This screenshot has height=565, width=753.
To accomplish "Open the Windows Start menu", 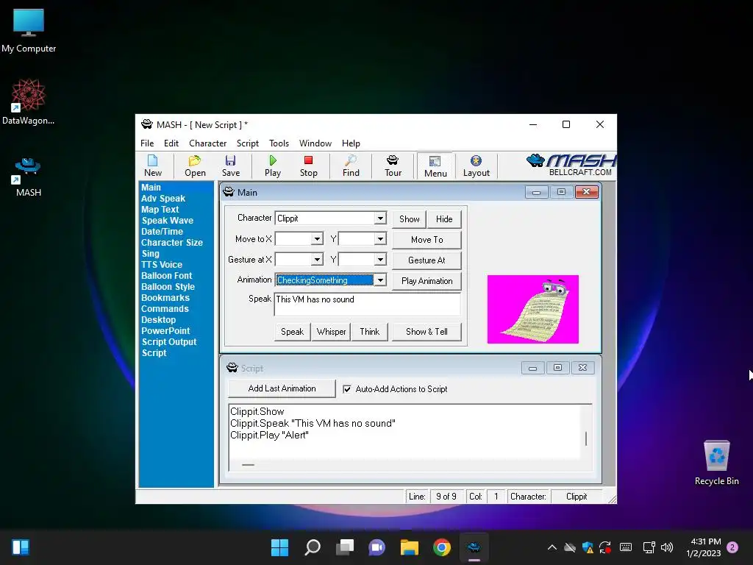I will [x=279, y=547].
